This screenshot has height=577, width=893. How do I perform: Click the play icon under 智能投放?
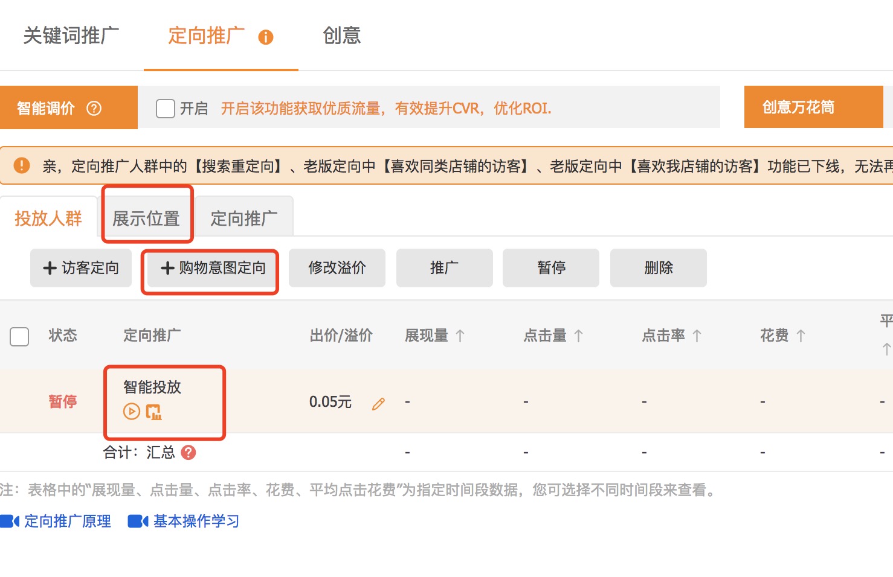[131, 412]
